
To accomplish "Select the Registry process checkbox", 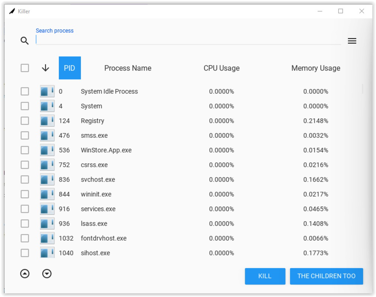I will click(25, 121).
